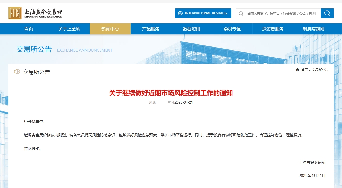Select the 新闻中心 navigation tab
Viewport: 342px width, 188px height.
point(110,29)
